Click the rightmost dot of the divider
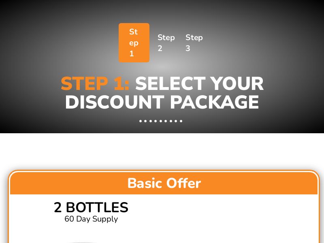324x243 pixels. point(181,121)
